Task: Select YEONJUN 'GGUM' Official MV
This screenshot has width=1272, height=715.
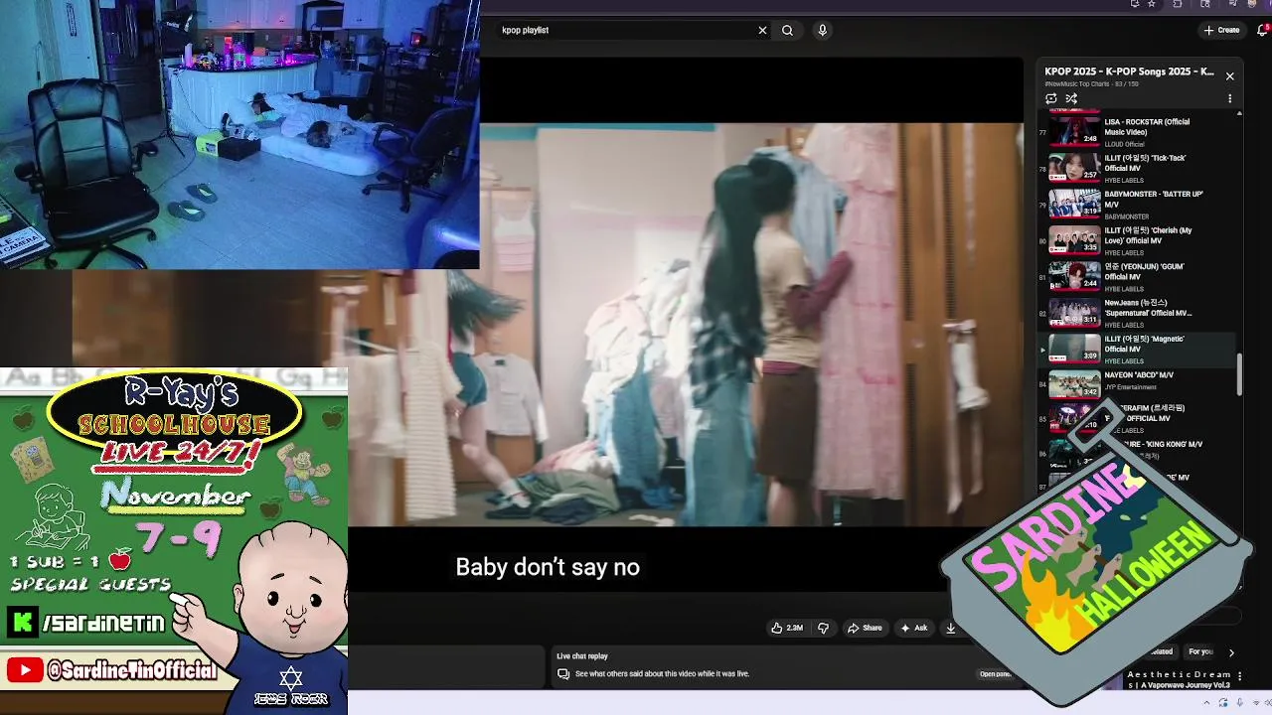Action: coord(1138,276)
